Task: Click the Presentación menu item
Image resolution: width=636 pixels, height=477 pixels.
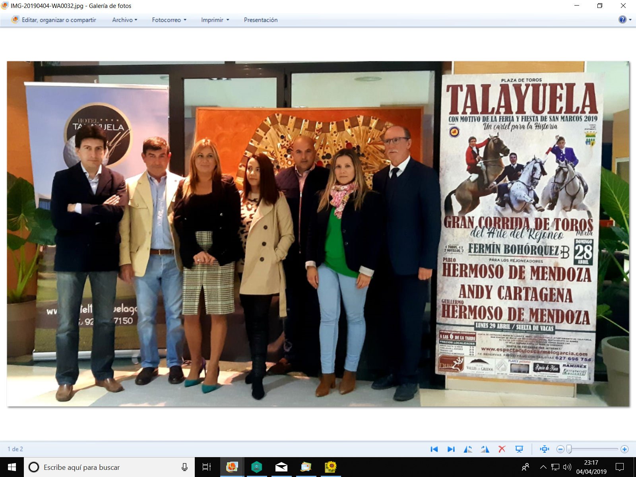Action: (x=261, y=20)
